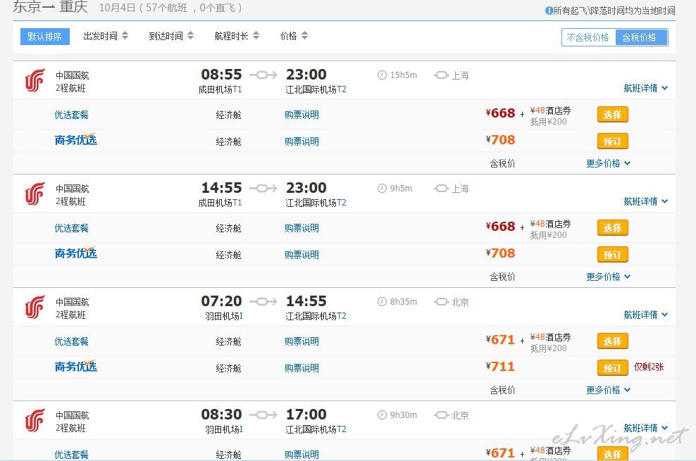Click route arrow icon between 08:55 and 23:00
Image resolution: width=696 pixels, height=461 pixels.
[263, 75]
